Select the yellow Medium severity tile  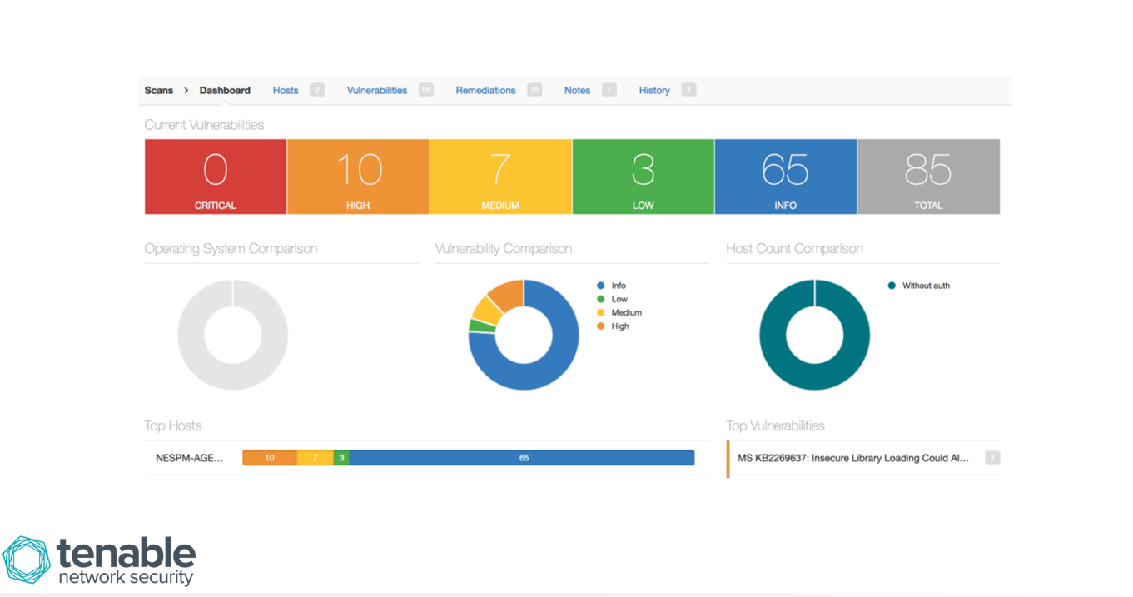tap(500, 176)
